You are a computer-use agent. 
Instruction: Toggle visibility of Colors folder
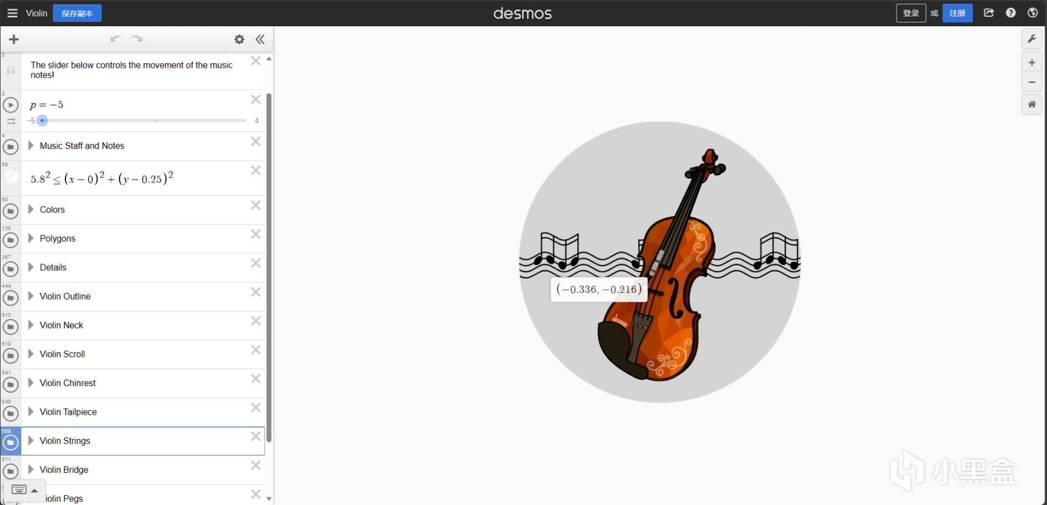click(x=10, y=211)
